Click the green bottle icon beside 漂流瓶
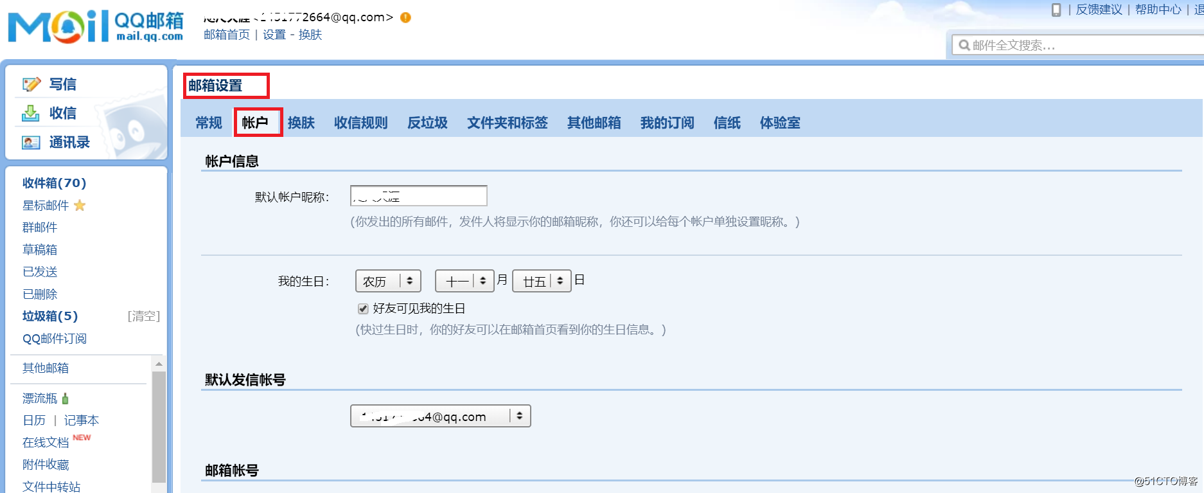Viewport: 1204px width, 493px height. (66, 399)
